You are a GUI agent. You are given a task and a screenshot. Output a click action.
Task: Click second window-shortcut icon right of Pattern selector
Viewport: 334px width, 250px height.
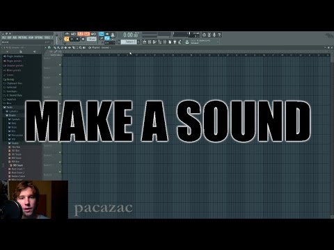[150, 42]
